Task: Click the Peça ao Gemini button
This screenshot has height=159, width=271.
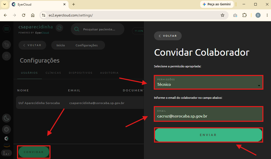Action: pos(217,4)
